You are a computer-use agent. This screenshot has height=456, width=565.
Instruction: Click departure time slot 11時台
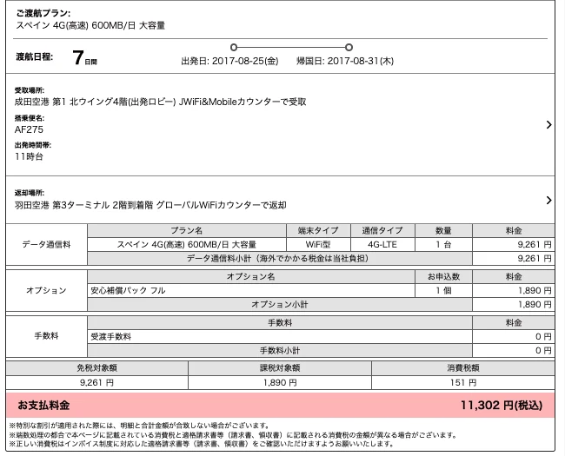click(29, 156)
